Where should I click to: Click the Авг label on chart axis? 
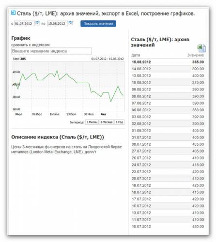(x=103, y=114)
